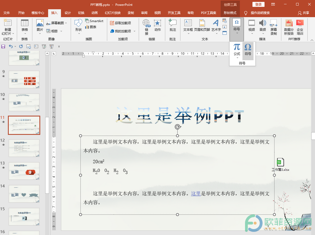
Task: Expand Screenshot (屏幕截图) dropdown
Action: click(66, 23)
